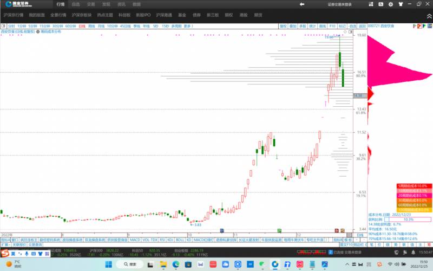Open 期权 in navigation bar
The height and width of the screenshot is (271, 433).
click(x=228, y=15)
